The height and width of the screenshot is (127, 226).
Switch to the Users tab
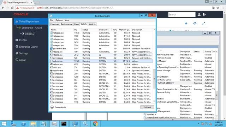click(76, 24)
